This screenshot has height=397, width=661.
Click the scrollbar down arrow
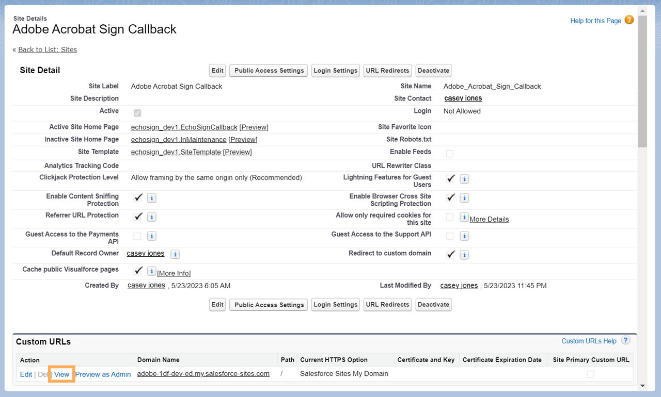point(642,385)
